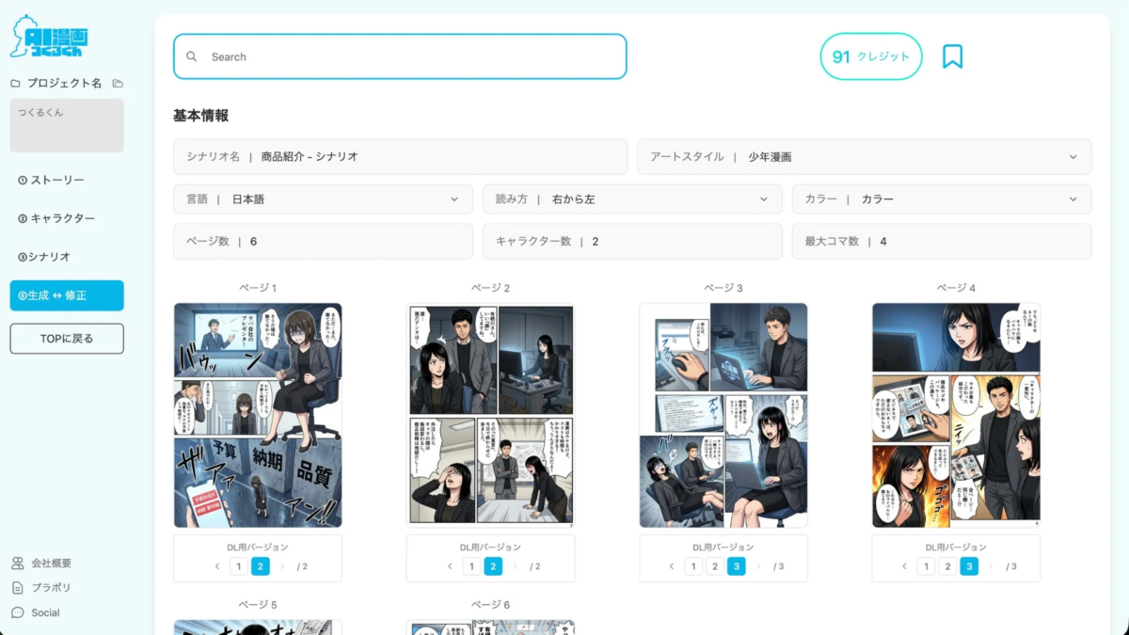Click the magnifier icon in the search bar
Screen dimensions: 1129x635
[192, 56]
